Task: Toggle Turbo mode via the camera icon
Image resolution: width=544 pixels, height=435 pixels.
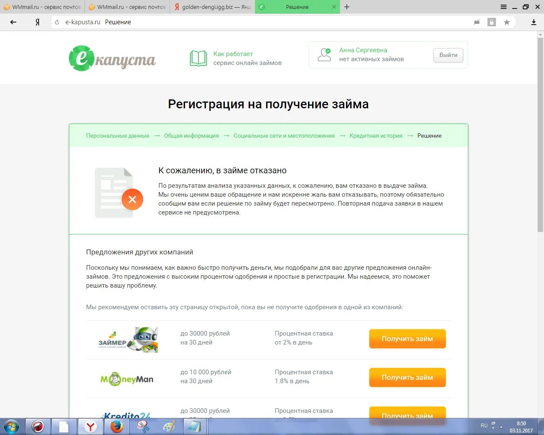Action: pyautogui.click(x=476, y=22)
